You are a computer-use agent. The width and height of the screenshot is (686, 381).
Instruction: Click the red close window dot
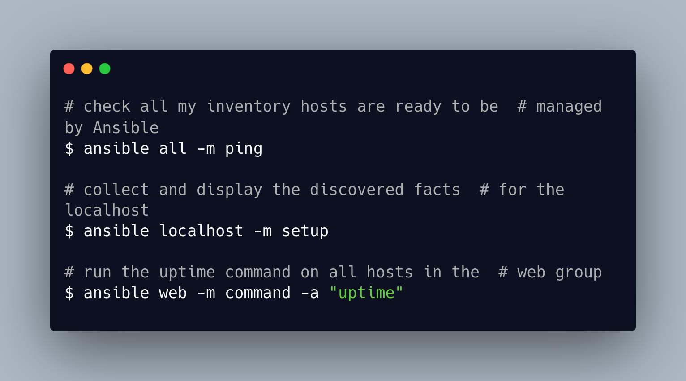tap(69, 69)
